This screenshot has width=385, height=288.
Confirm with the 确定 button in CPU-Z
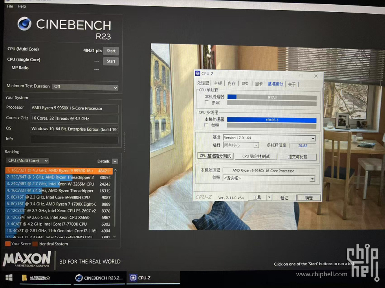pos(309,198)
